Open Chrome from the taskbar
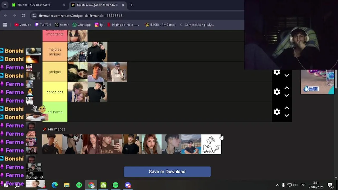The height and width of the screenshot is (190, 338). (x=91, y=185)
